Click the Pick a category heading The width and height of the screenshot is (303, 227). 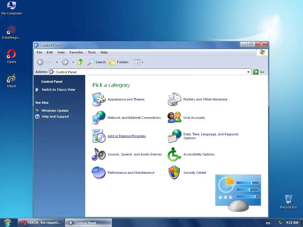click(111, 85)
